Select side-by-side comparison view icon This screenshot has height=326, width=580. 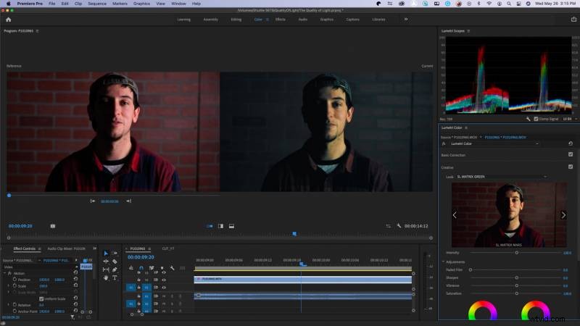coord(210,226)
